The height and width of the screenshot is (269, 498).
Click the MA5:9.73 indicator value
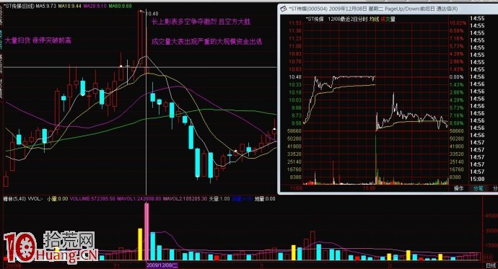tap(45, 6)
